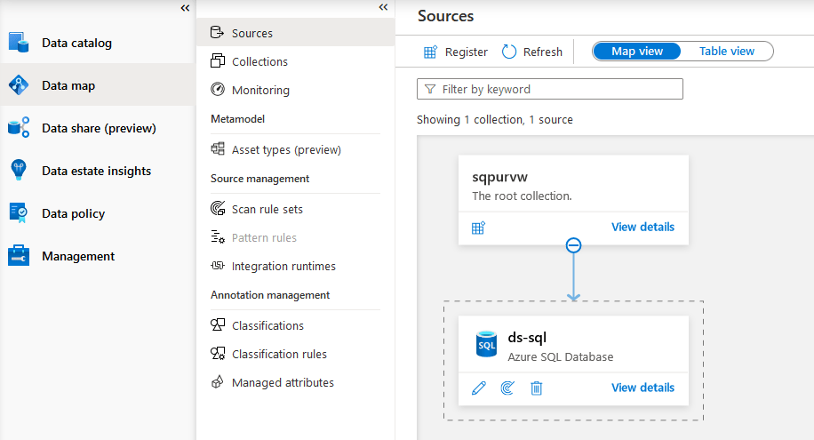The height and width of the screenshot is (440, 814).
Task: Open Scan rule sets menu item
Action: click(x=267, y=209)
